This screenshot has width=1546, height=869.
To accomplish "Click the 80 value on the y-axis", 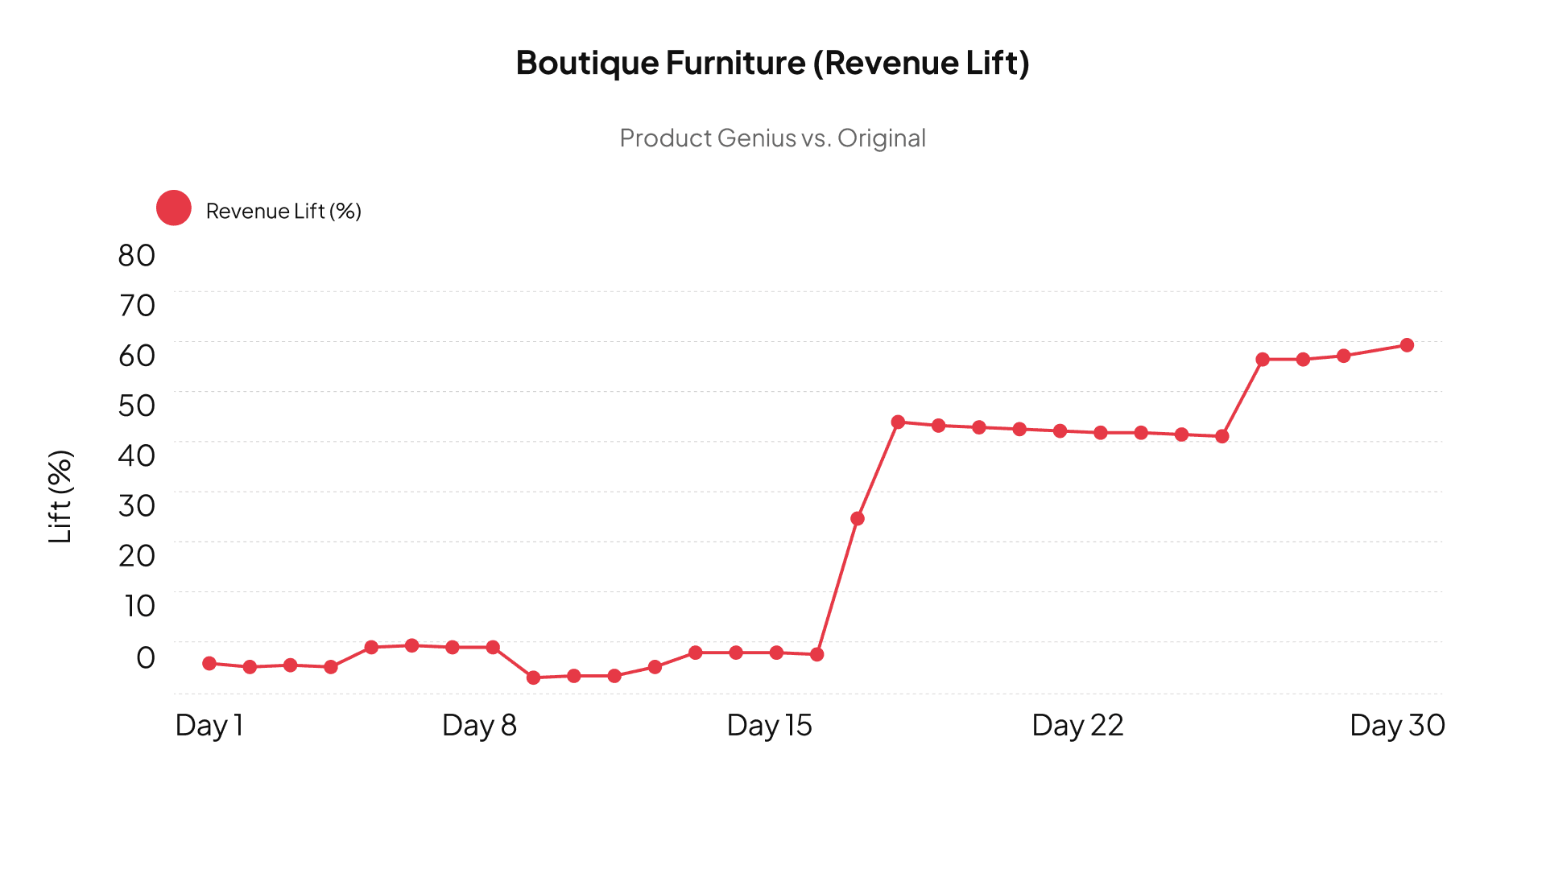I will pos(136,256).
